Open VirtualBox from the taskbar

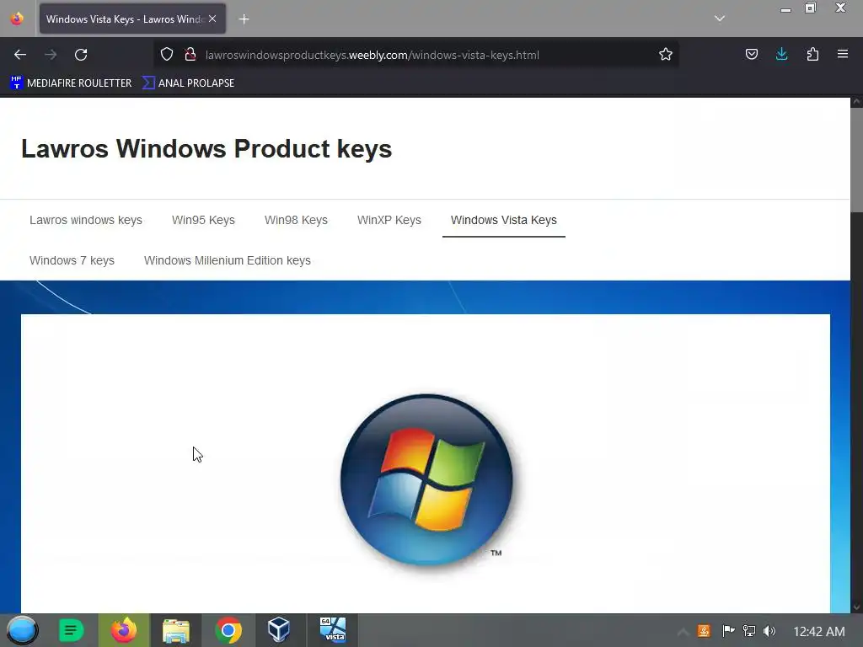click(278, 630)
